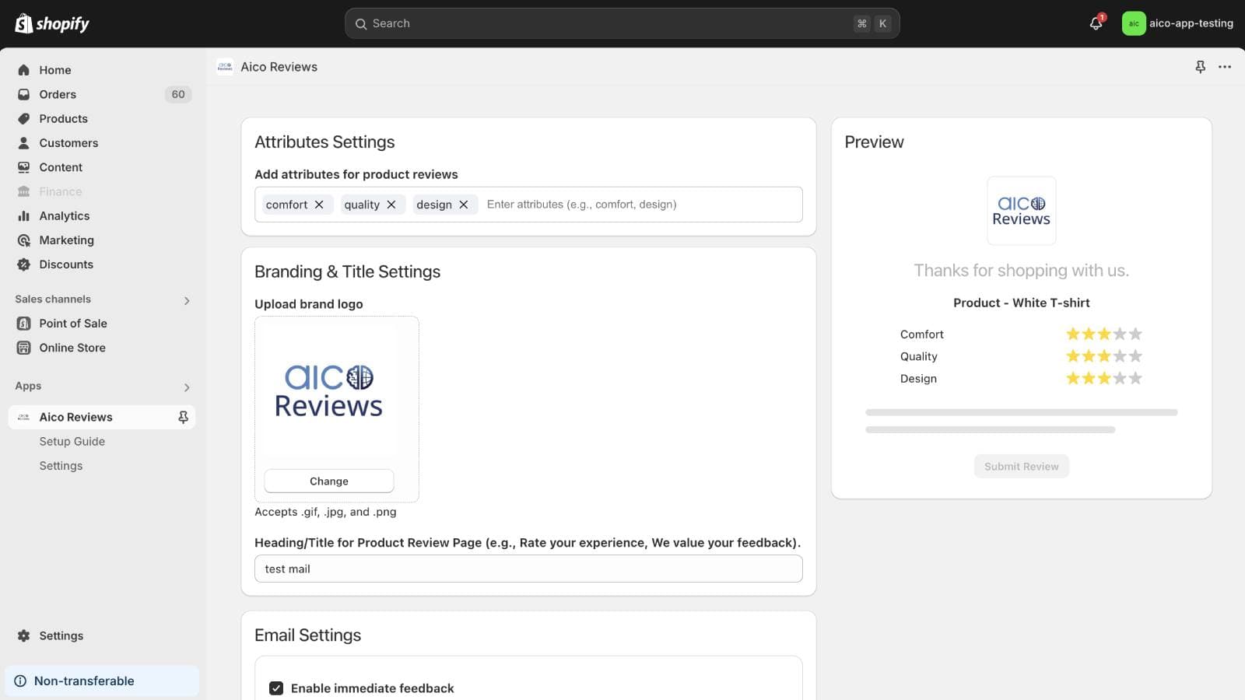Open the notifications bell icon
The width and height of the screenshot is (1245, 700).
1096,23
